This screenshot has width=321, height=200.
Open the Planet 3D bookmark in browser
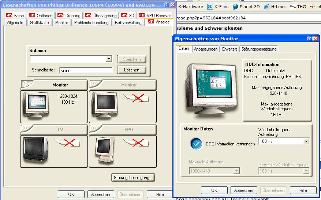click(246, 7)
